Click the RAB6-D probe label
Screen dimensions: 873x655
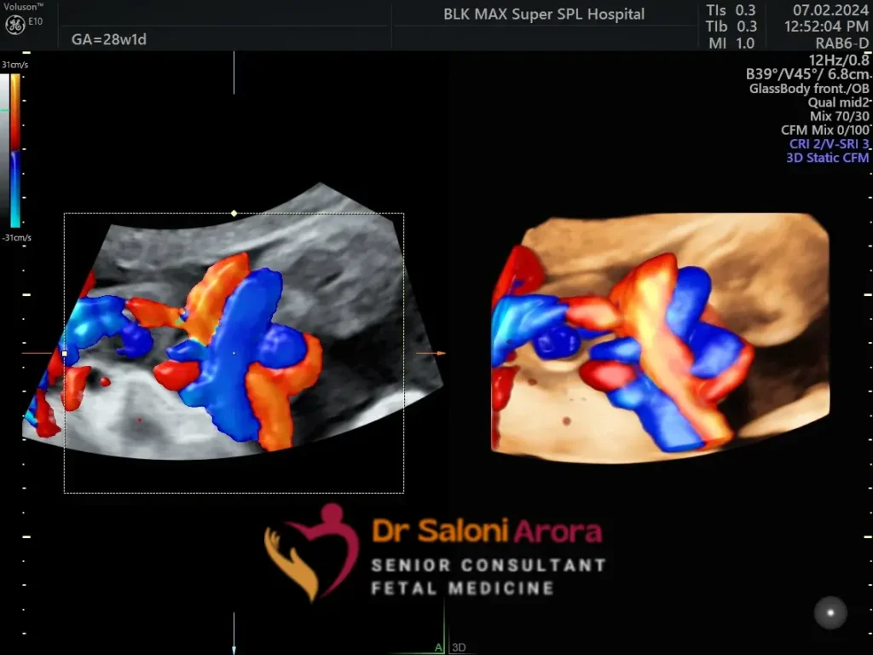(841, 43)
